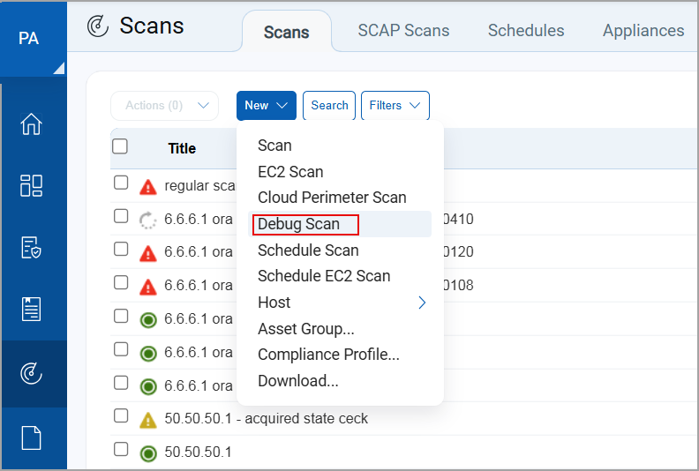Check the checkbox for row ending 0410

pos(121,216)
